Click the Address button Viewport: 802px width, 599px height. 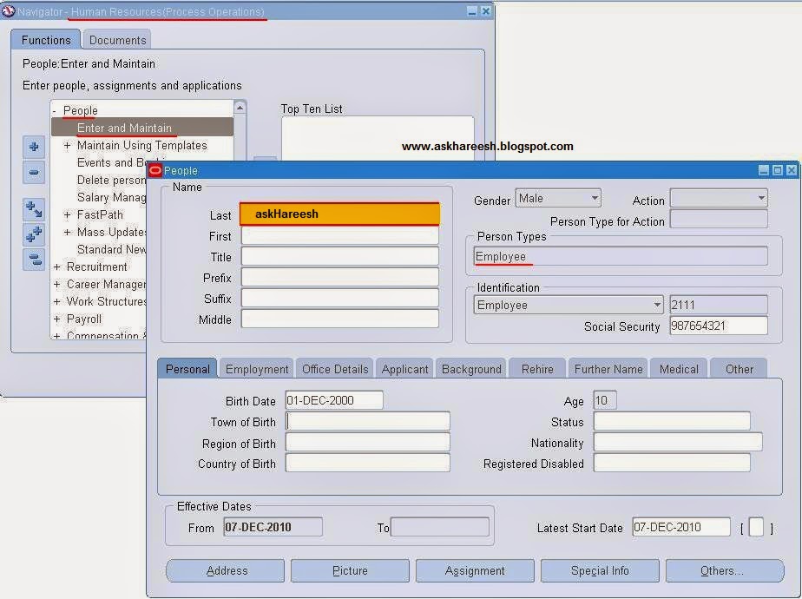click(226, 571)
